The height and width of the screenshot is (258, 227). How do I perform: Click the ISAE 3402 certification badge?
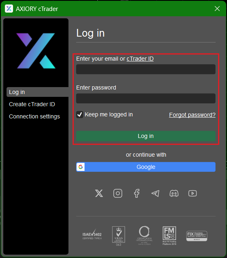92,234
